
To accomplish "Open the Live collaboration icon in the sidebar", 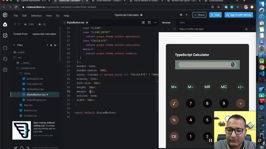I will [5, 70].
